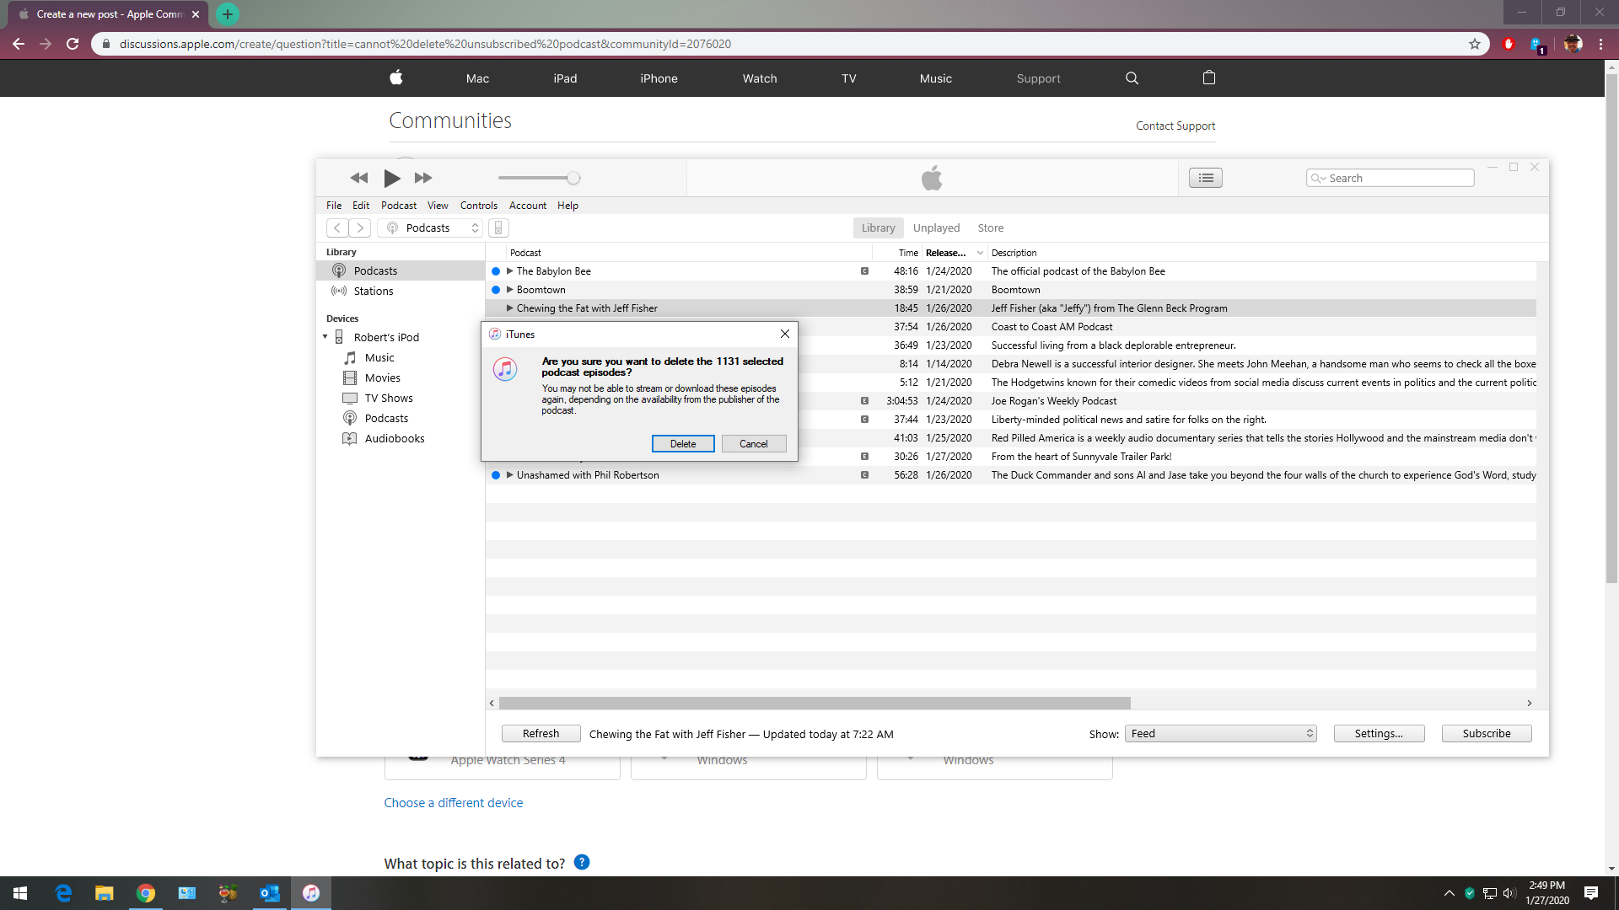
Task: Click the Choose a different device link
Action: [x=453, y=803]
